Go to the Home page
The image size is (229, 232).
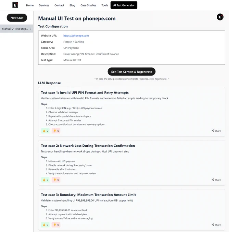pos(30,5)
